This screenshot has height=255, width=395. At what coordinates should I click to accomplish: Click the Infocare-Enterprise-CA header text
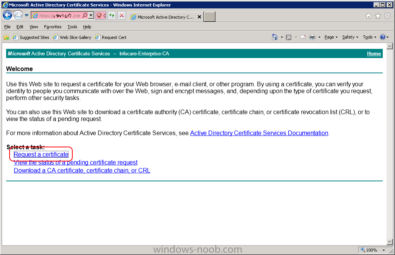(144, 53)
